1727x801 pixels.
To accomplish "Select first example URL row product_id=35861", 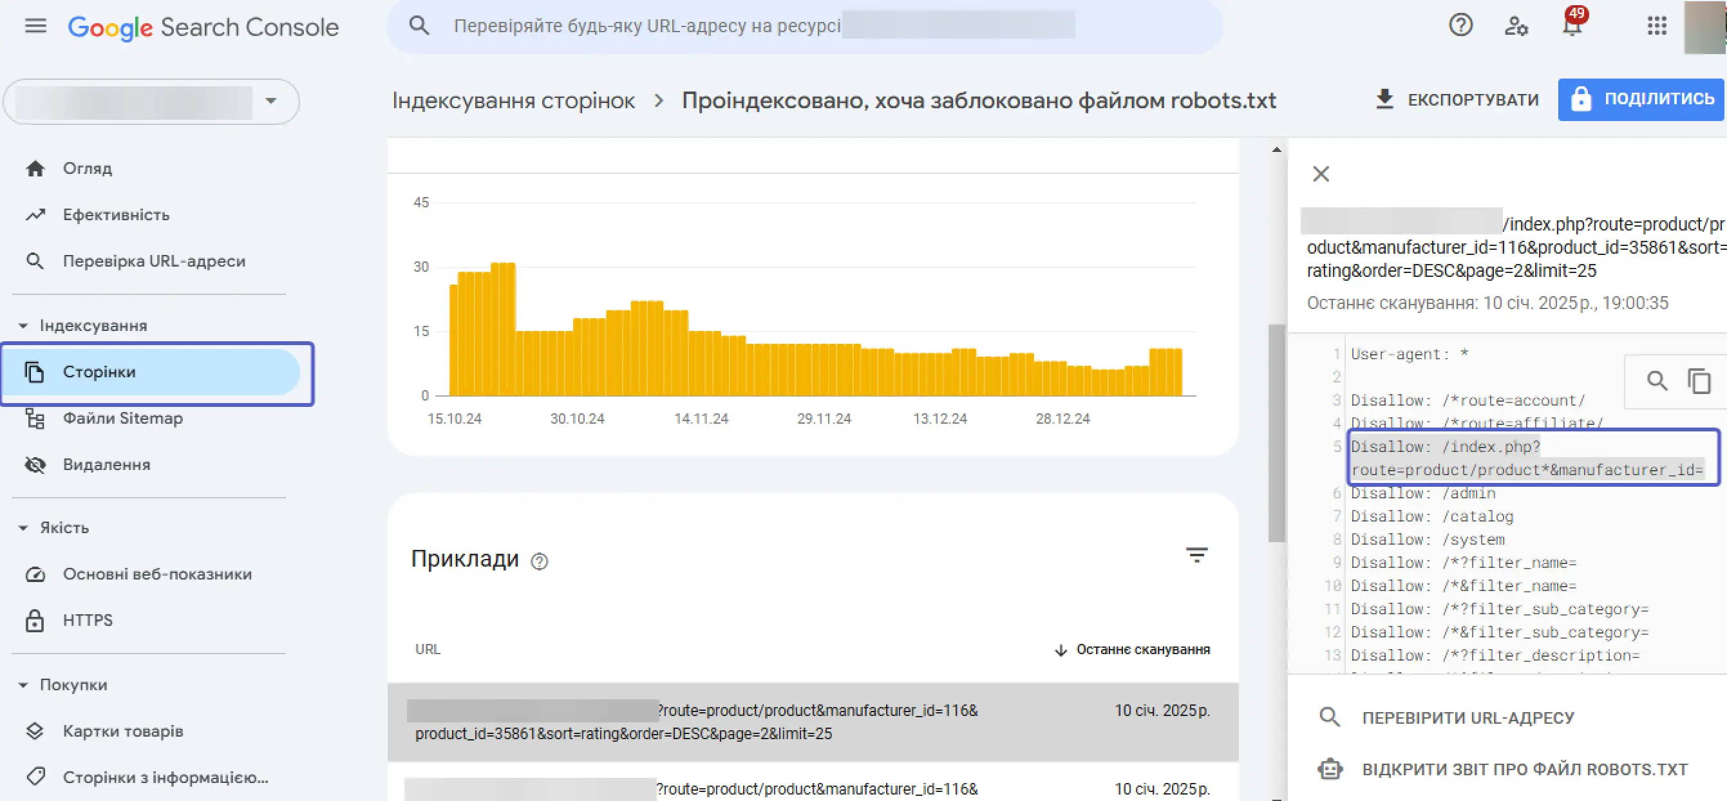I will [x=813, y=722].
